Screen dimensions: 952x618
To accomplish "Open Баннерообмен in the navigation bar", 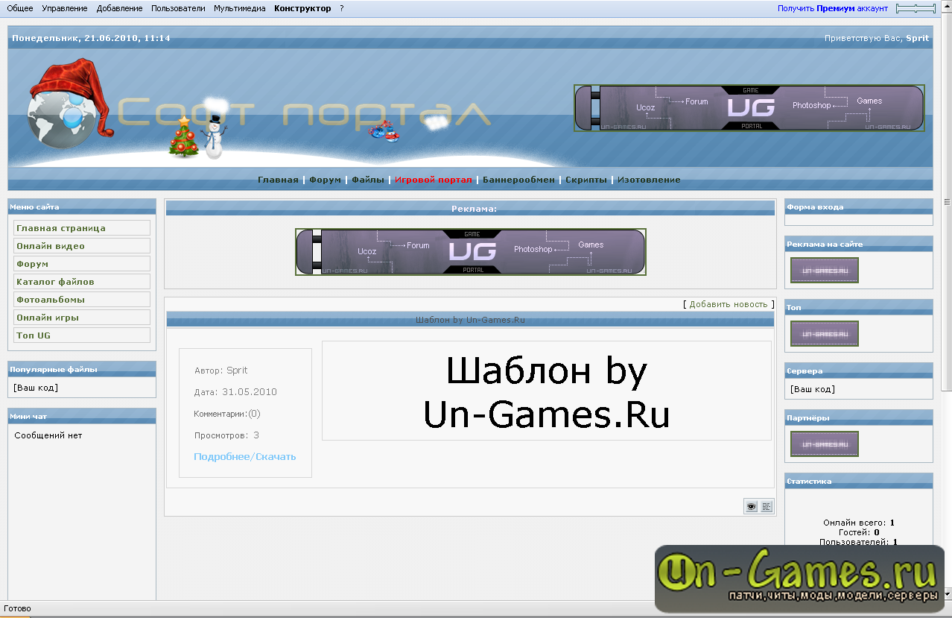I will pyautogui.click(x=518, y=180).
